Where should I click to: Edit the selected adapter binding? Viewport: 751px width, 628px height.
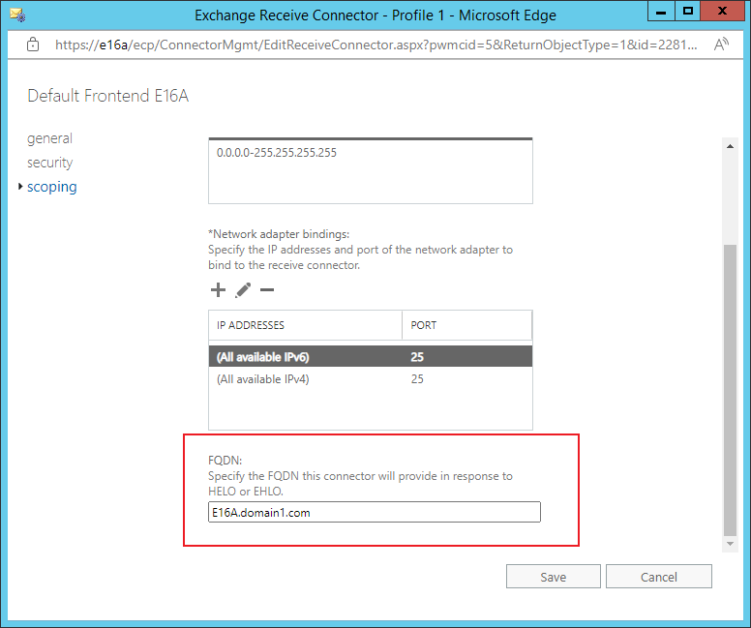(x=243, y=290)
